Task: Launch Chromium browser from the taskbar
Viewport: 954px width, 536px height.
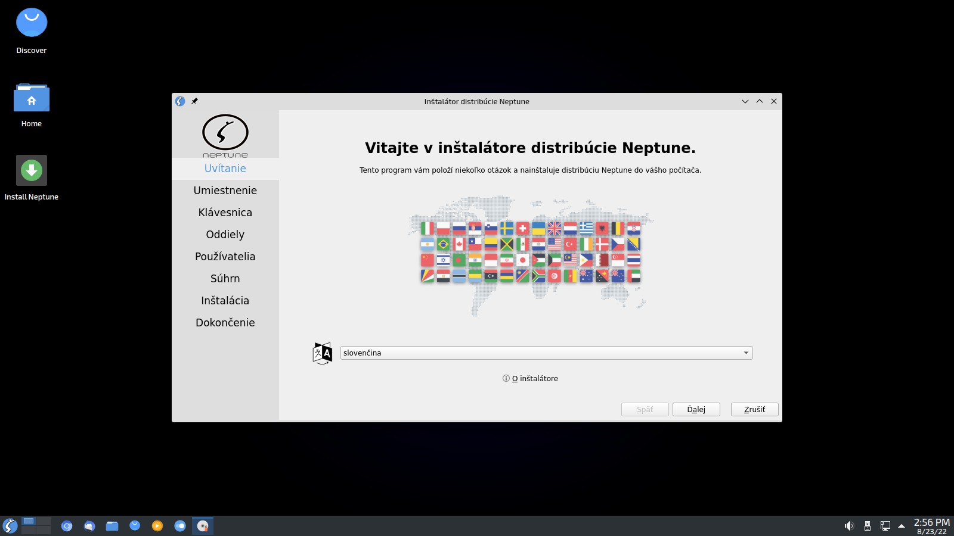Action: [x=67, y=526]
